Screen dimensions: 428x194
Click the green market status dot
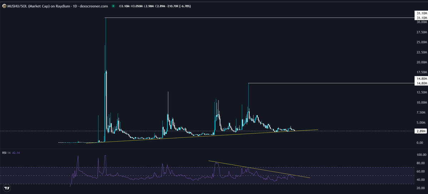(x=113, y=6)
